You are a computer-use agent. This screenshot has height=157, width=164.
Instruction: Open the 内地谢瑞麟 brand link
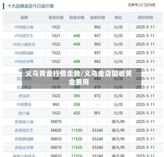pyautogui.click(x=24, y=53)
